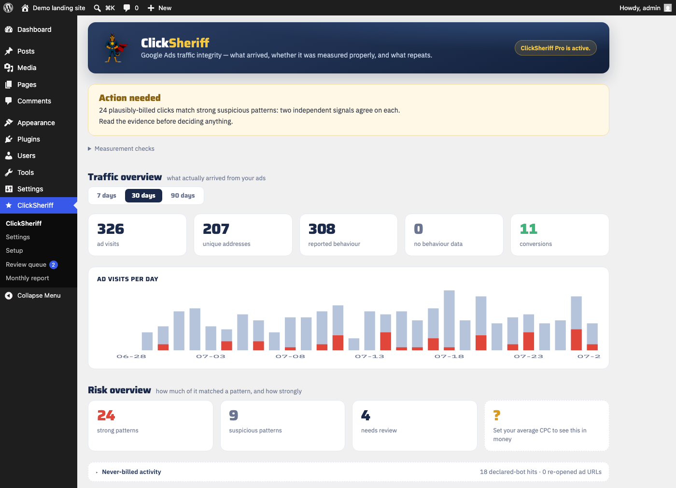
Task: Click the Review queue badge showing 2
Action: 54,265
